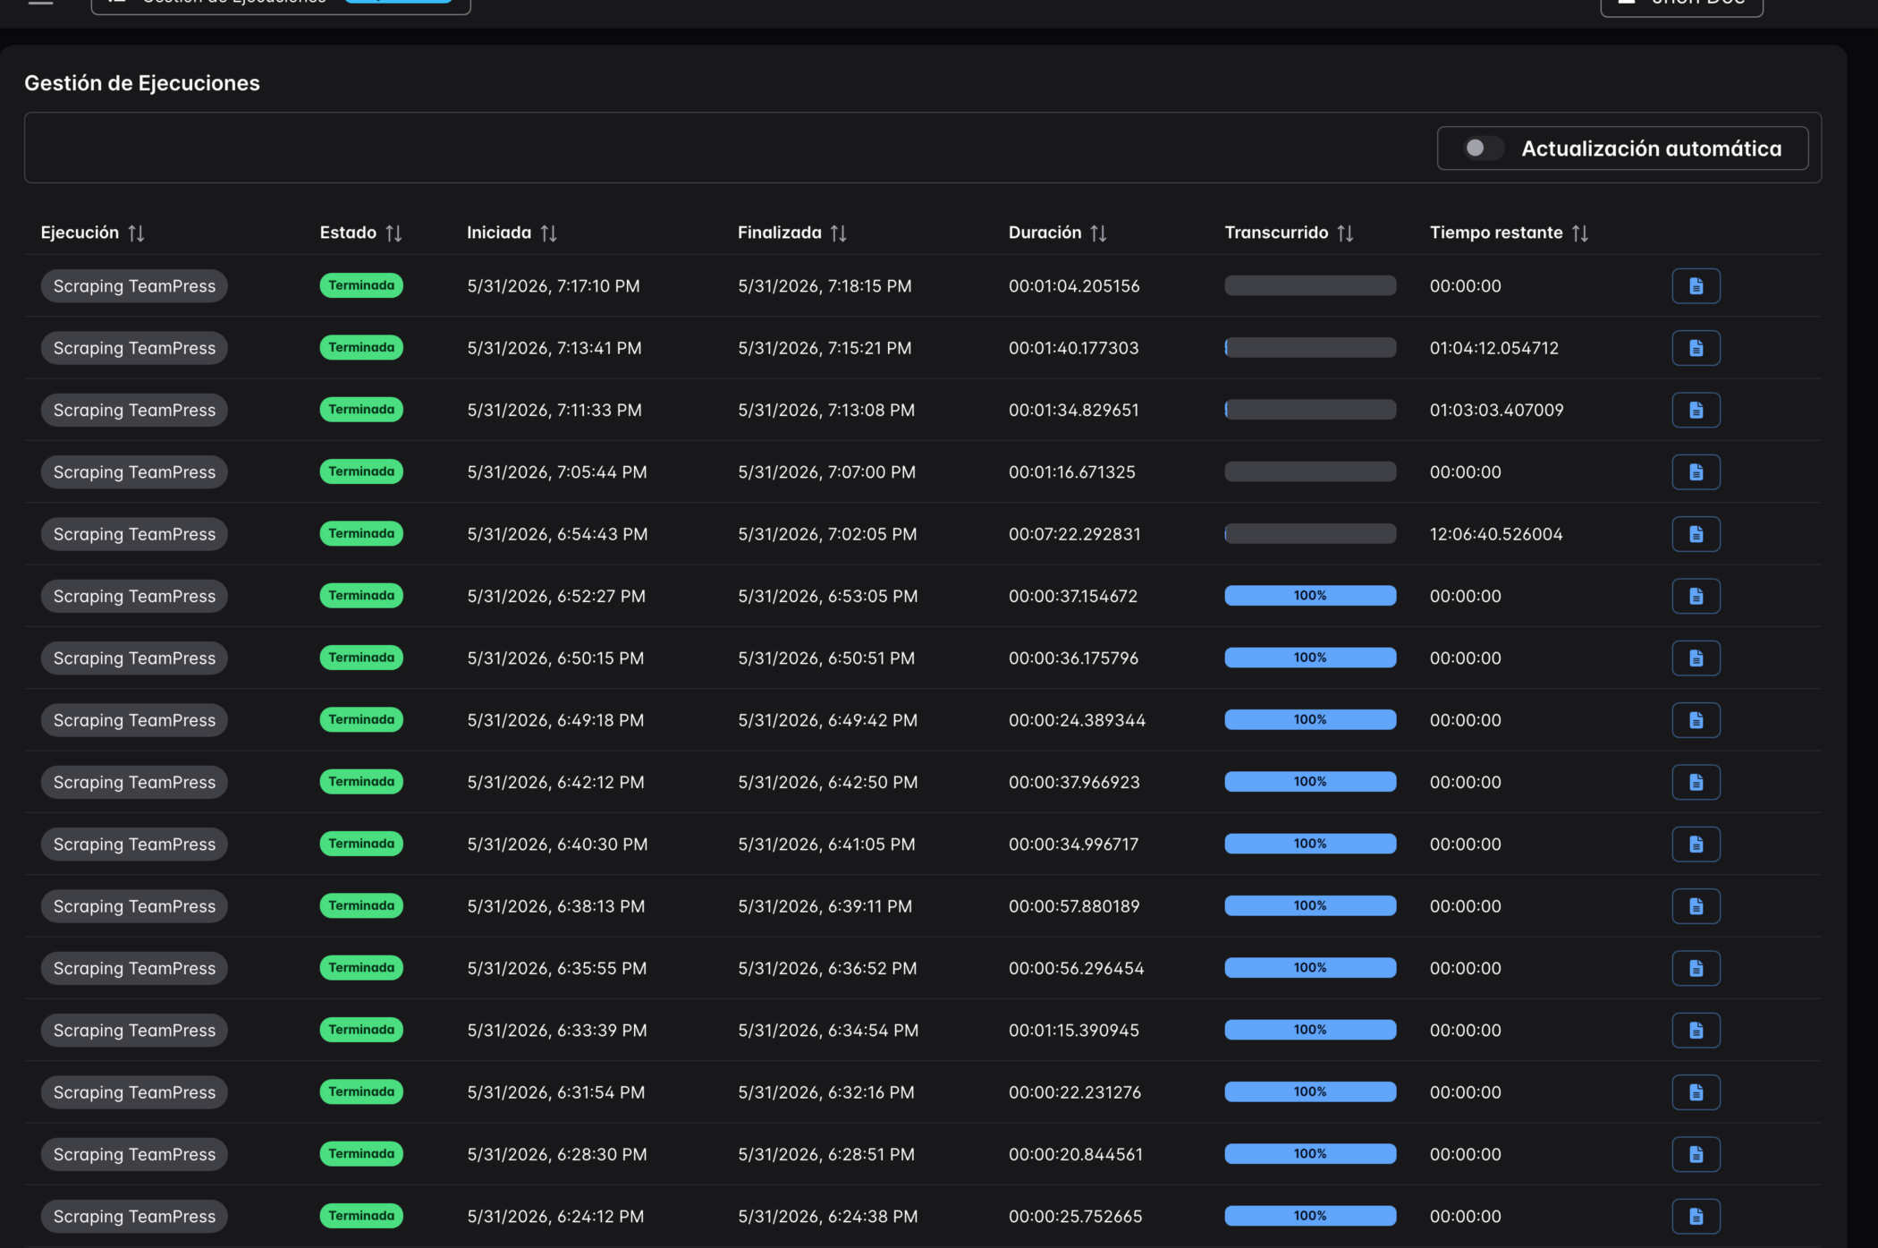Sort by Tiempo restante using its arrow icon

click(1580, 233)
